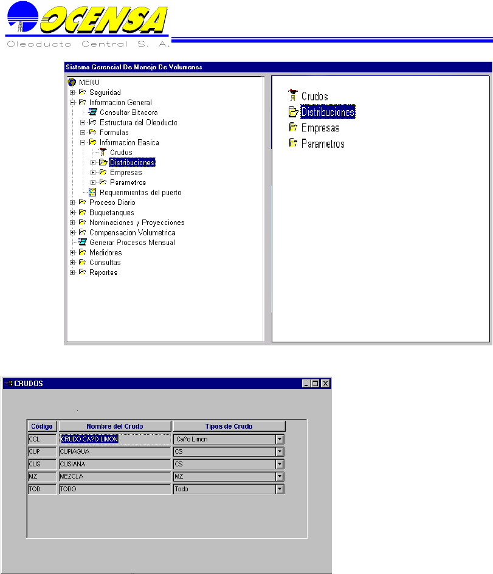Expand the Empresas tree node
The image size is (493, 574).
93,173
